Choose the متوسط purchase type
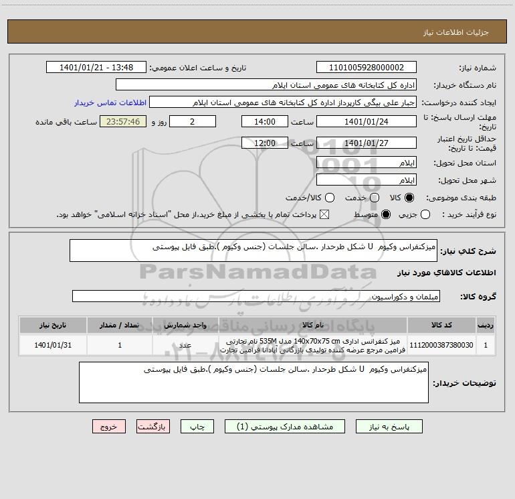 click(x=386, y=214)
